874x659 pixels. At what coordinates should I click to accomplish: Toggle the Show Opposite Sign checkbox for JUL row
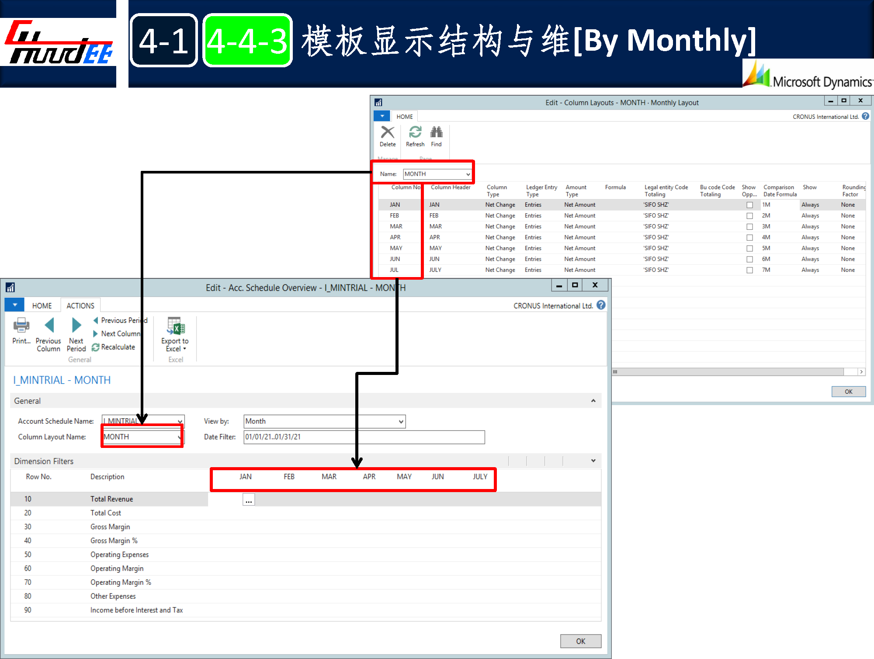pyautogui.click(x=749, y=271)
